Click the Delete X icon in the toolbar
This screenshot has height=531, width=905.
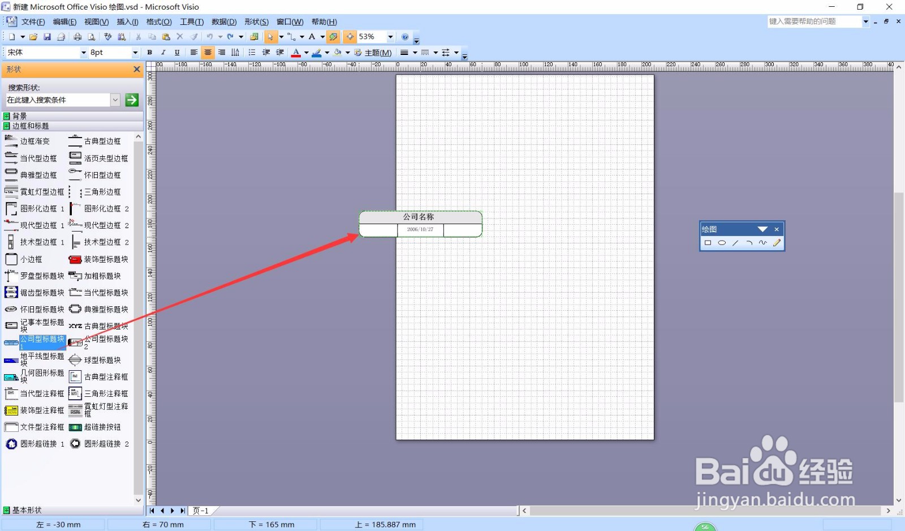coord(180,37)
